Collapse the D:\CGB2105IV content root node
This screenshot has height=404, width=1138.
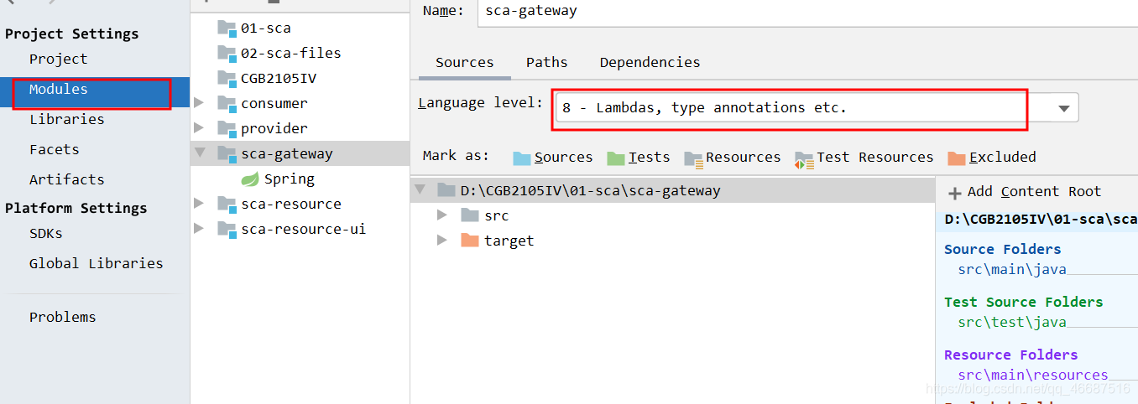pyautogui.click(x=420, y=190)
